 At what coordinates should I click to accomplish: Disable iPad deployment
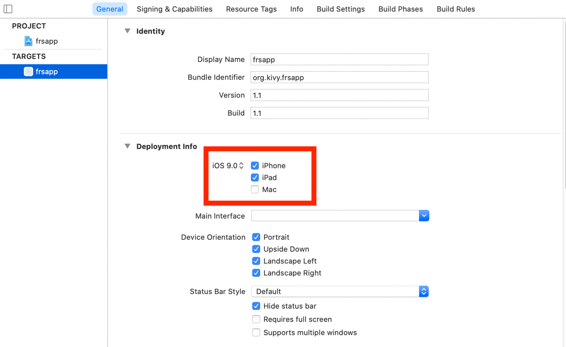[255, 177]
